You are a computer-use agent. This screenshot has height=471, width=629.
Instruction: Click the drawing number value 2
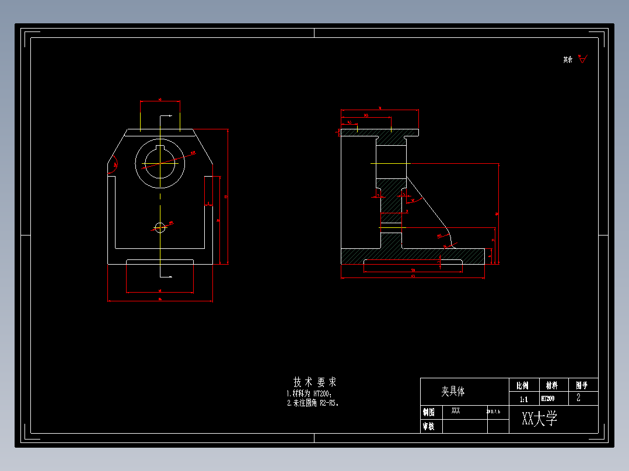[x=578, y=398]
